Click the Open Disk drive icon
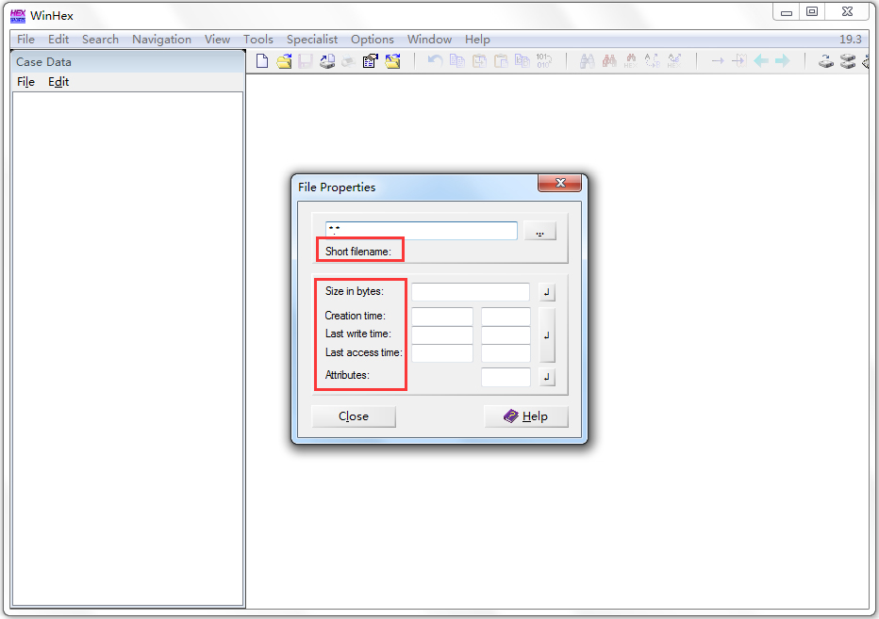This screenshot has height=619, width=879. (x=826, y=61)
